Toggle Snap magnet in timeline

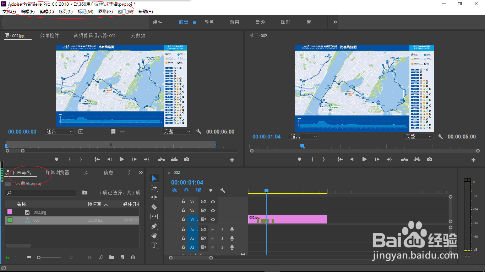pyautogui.click(x=186, y=190)
